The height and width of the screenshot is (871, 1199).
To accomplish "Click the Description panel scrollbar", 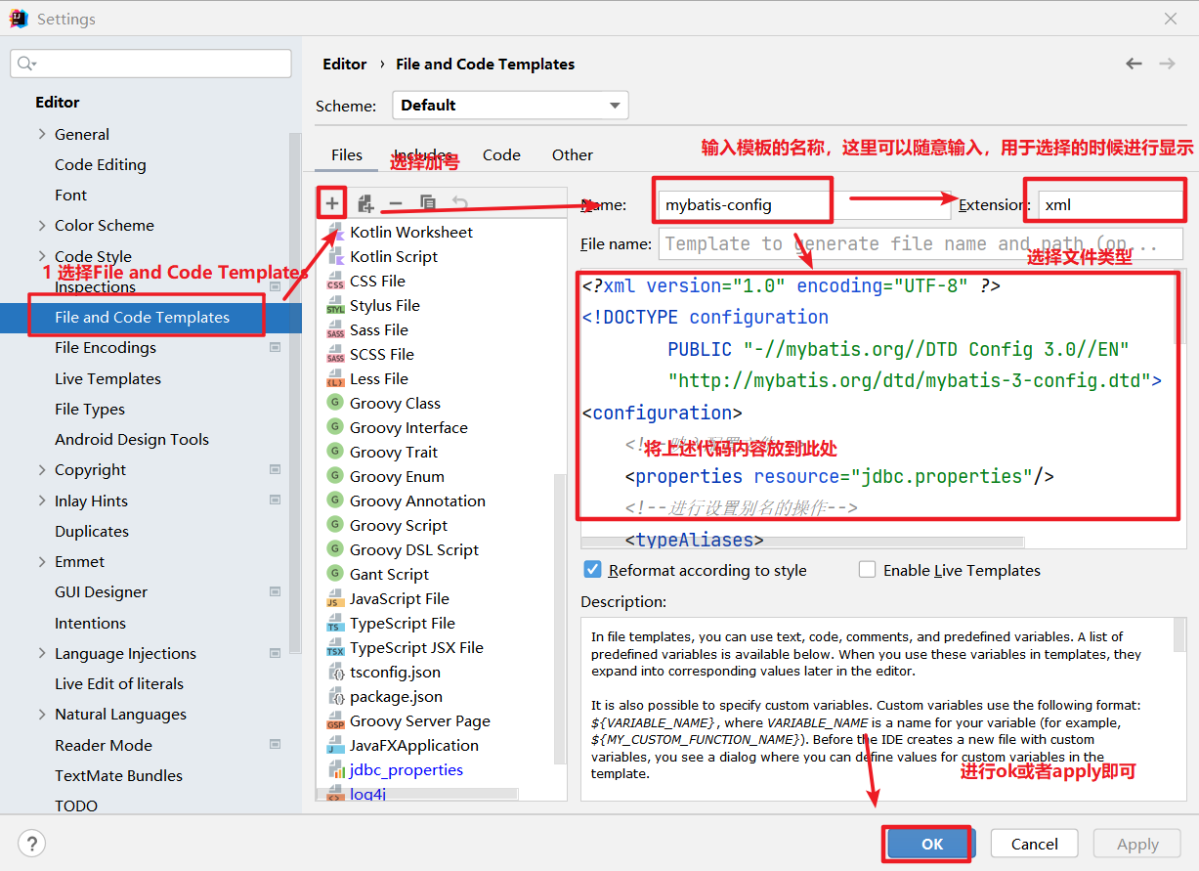I will pyautogui.click(x=1179, y=635).
